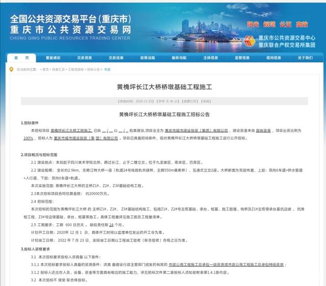Set font size to 大
This screenshot has height=286, width=326.
168,101
